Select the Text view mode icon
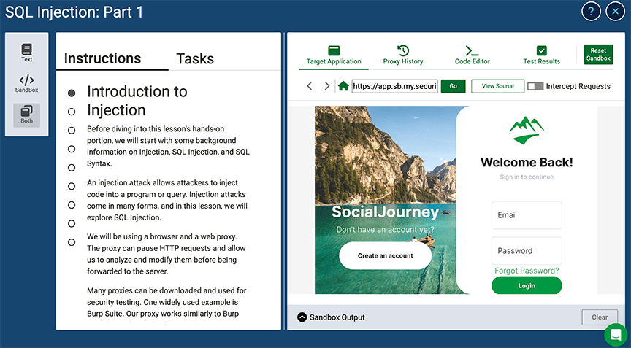 tap(26, 53)
